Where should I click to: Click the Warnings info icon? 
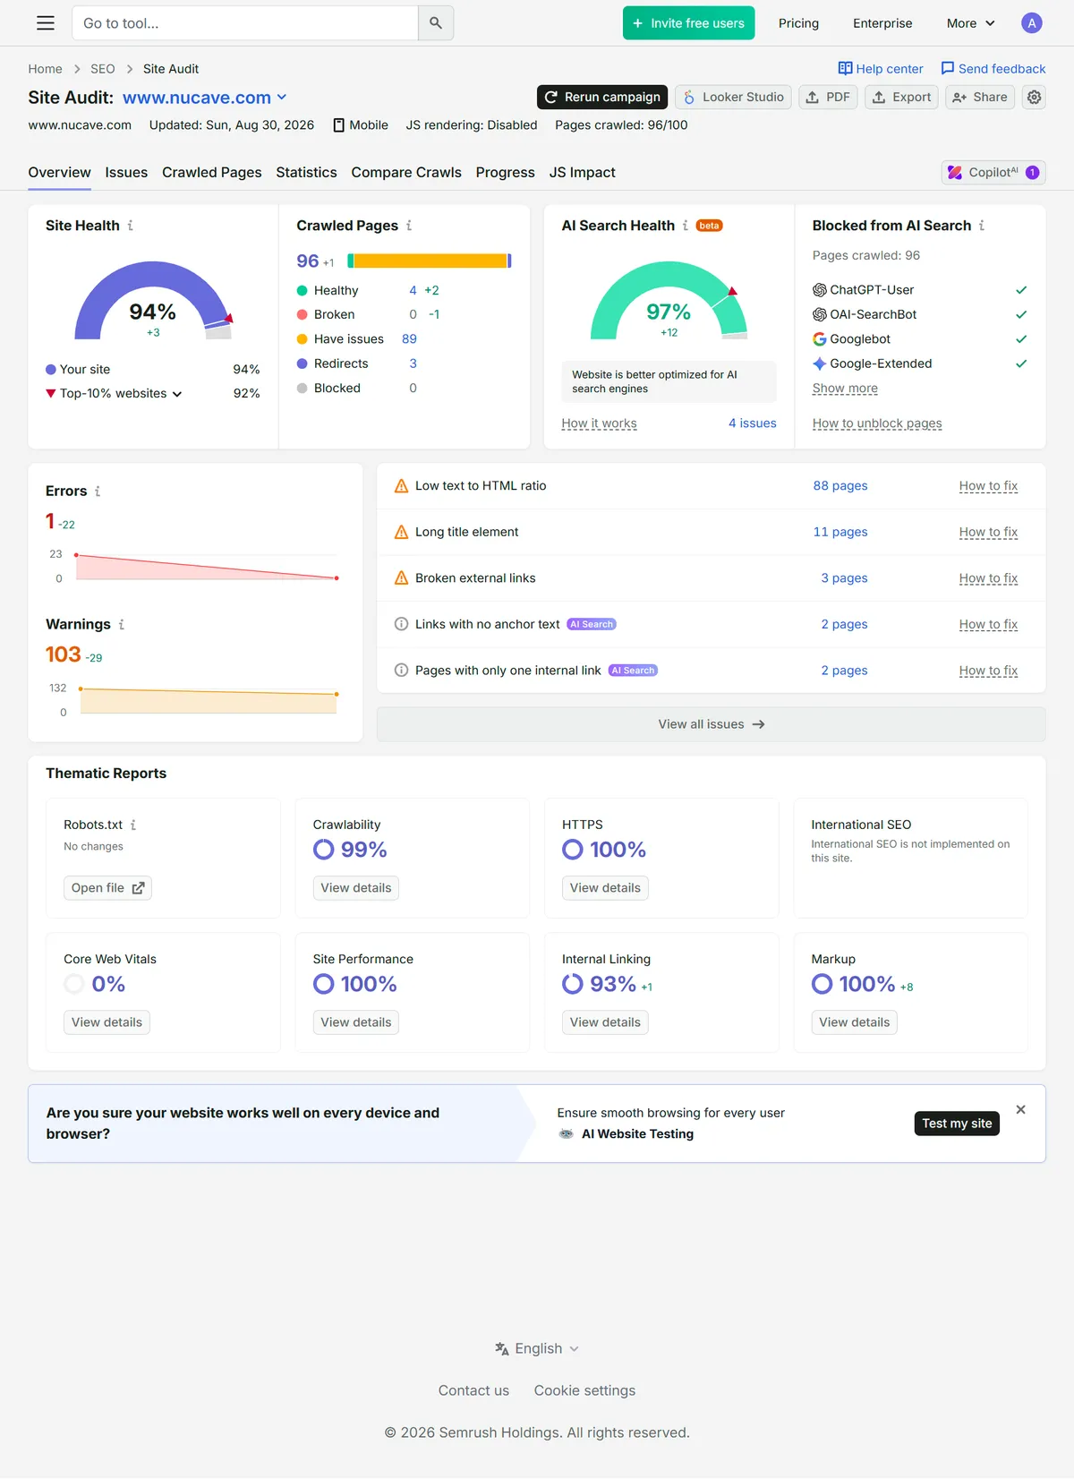pyautogui.click(x=122, y=624)
